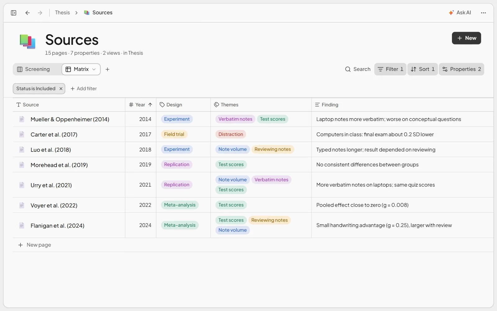Viewport: 497px width, 311px height.
Task: Open the Sort 1 menu
Action: 422,69
